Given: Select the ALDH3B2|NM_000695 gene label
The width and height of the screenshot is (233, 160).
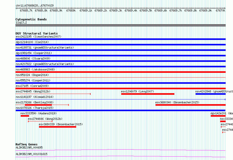Looking at the screenshot, I should [29, 147].
